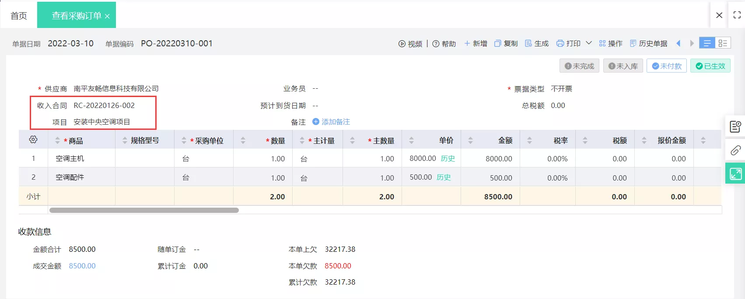The image size is (745, 299).
Task: View 历史 price for 空调配件
Action: (444, 177)
